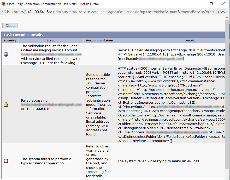Click the yellow warning severity icon
This screenshot has width=230, height=180.
6,104
